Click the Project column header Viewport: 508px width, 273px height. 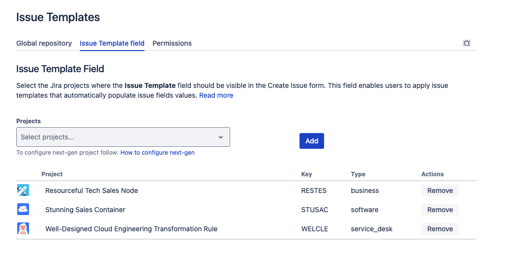click(x=52, y=174)
